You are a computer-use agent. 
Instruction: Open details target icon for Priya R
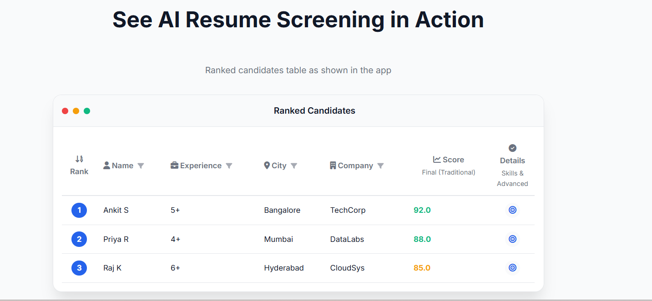512,239
